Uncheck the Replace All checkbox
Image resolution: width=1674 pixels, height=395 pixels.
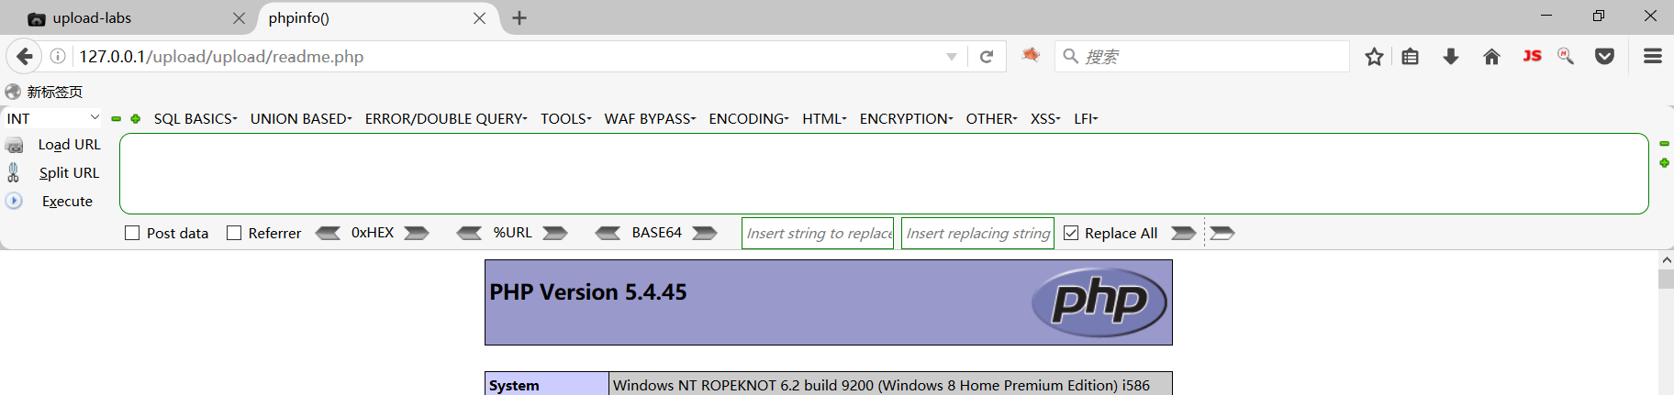1071,233
